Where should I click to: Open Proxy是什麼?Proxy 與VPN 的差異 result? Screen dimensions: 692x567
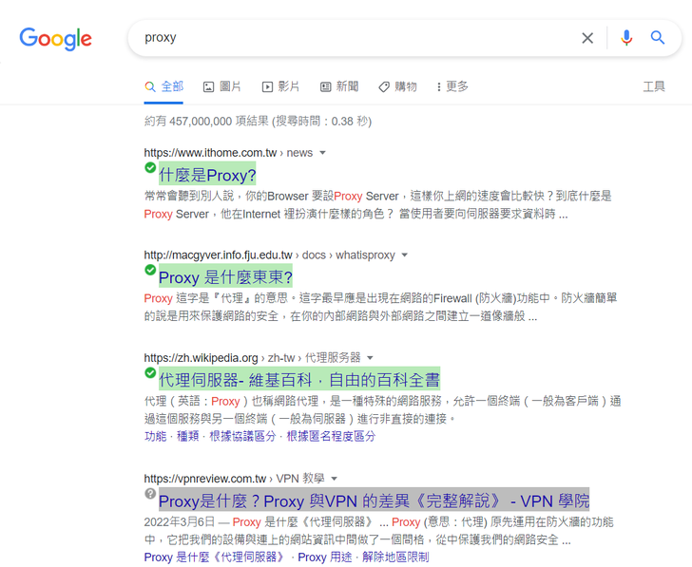pos(374,501)
